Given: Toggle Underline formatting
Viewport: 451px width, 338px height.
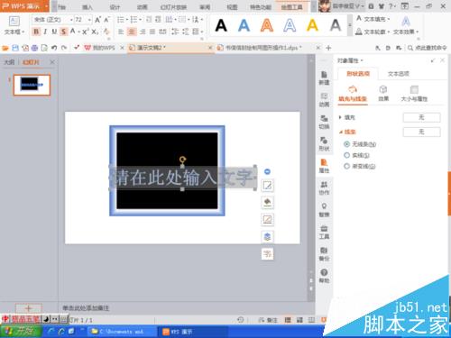Looking at the screenshot, I should click(x=54, y=32).
